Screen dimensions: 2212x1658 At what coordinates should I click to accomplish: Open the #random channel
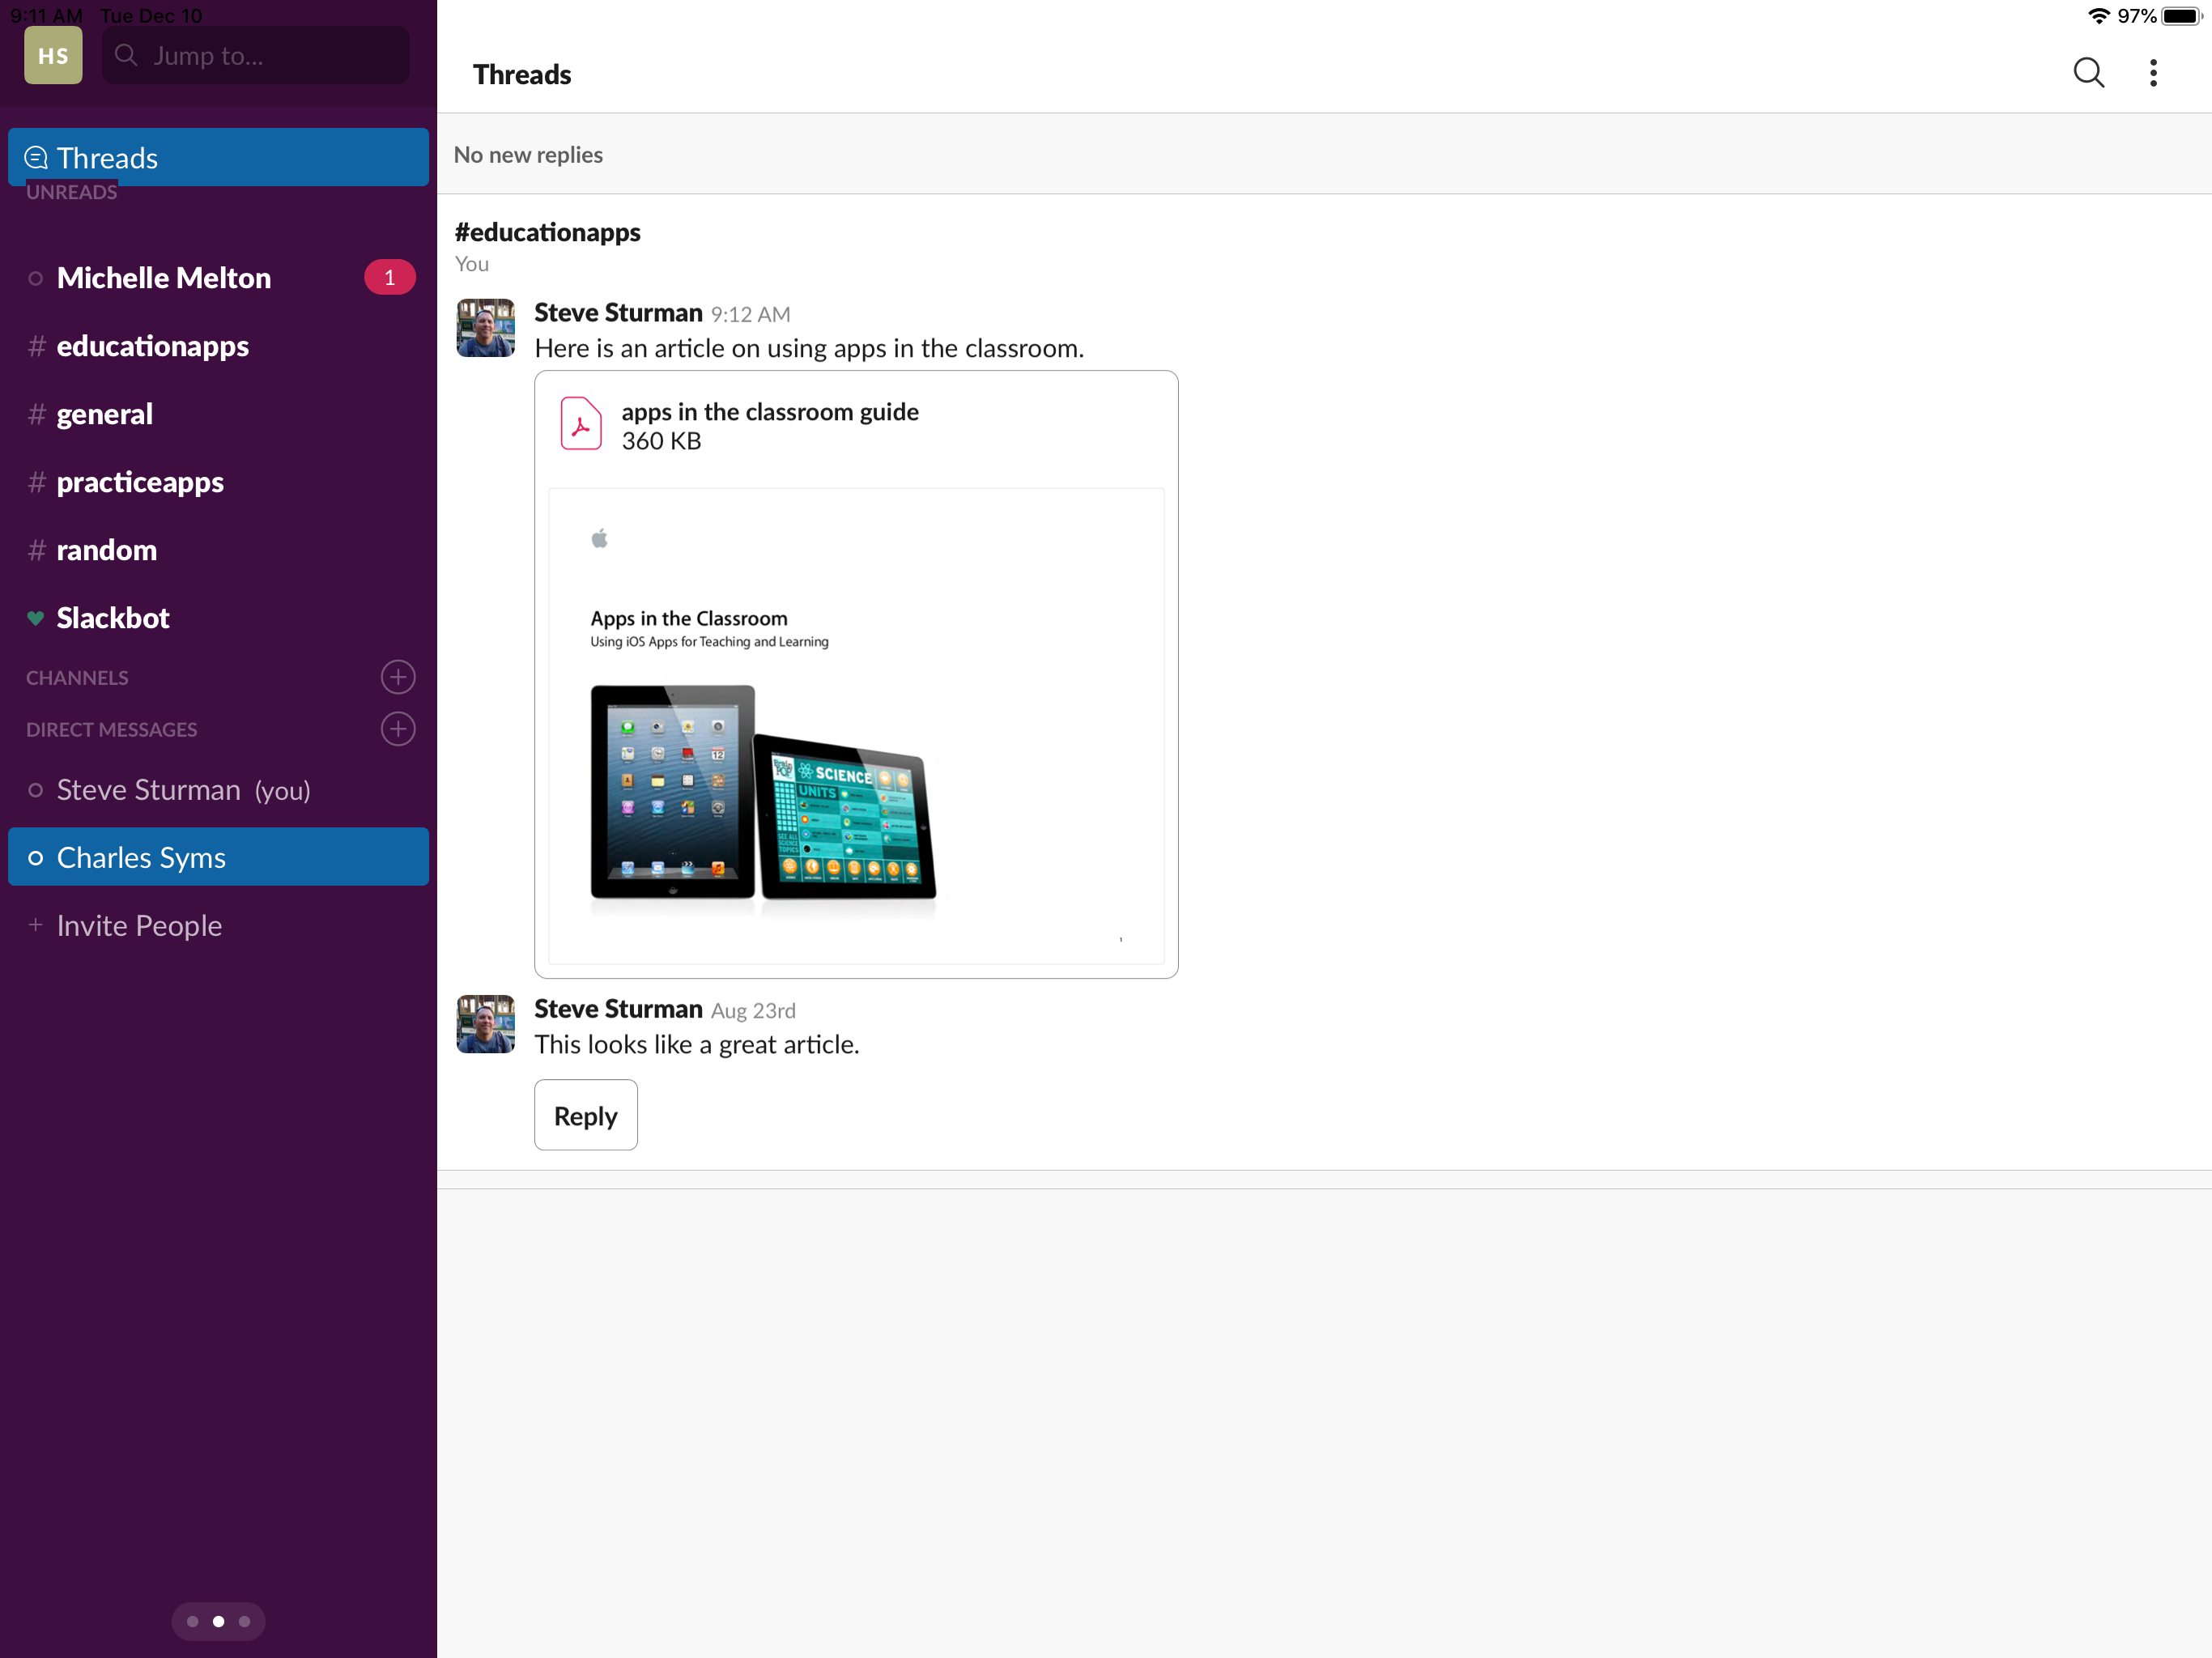pos(106,550)
